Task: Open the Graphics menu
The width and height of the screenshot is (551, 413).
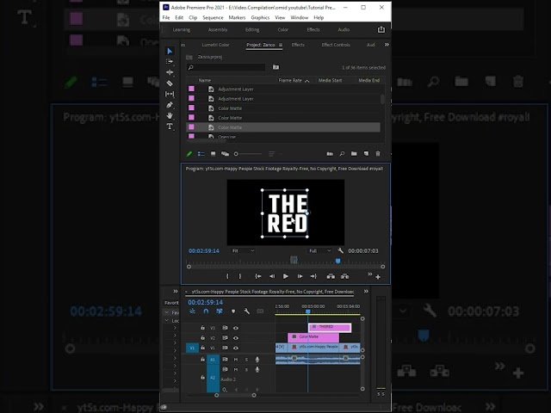Action: coord(260,17)
